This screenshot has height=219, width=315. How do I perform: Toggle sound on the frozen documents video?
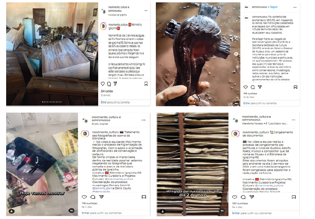(x=222, y=211)
